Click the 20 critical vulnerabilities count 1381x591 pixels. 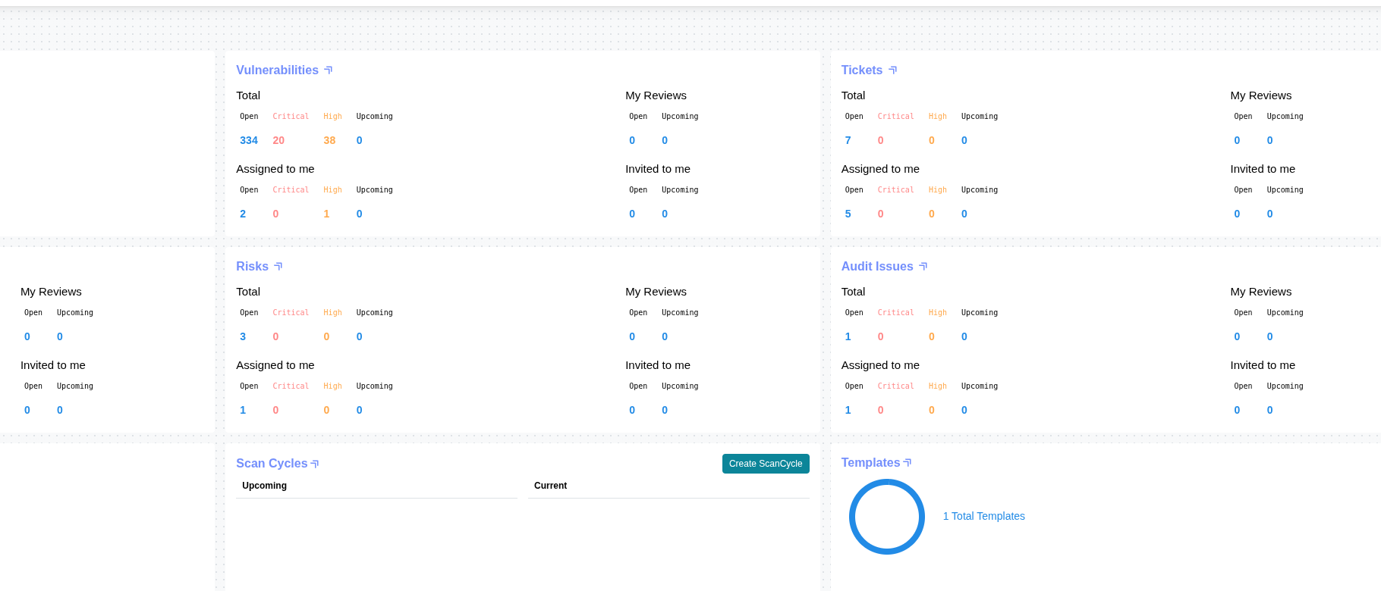[x=278, y=140]
